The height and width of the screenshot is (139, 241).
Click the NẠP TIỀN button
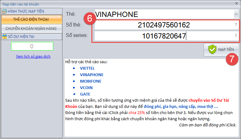coord(221,50)
